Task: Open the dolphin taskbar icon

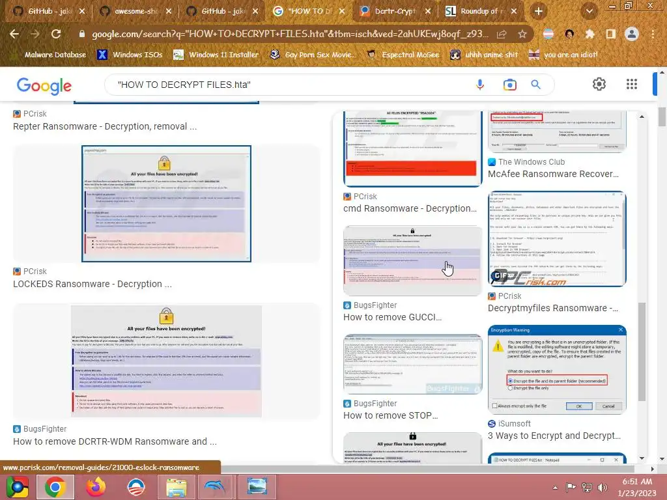Action: (216, 487)
